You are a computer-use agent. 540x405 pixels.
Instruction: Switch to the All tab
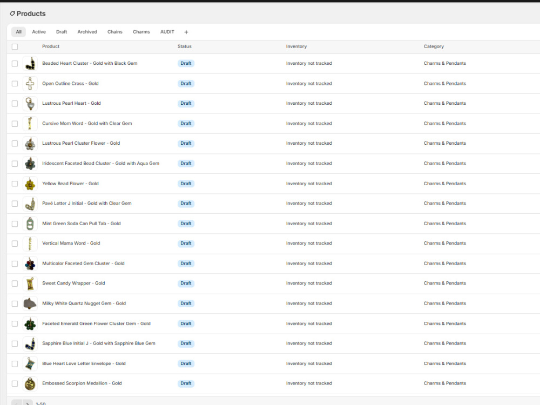pyautogui.click(x=18, y=32)
